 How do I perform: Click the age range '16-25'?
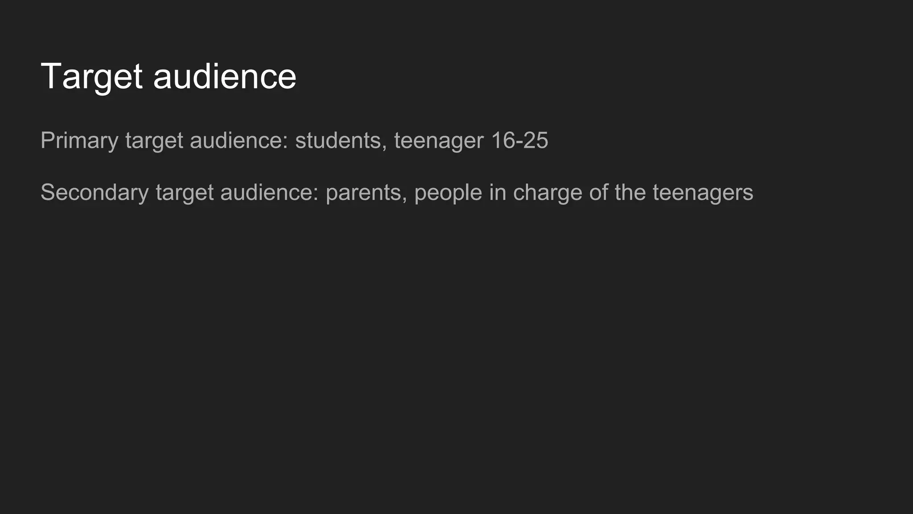519,141
